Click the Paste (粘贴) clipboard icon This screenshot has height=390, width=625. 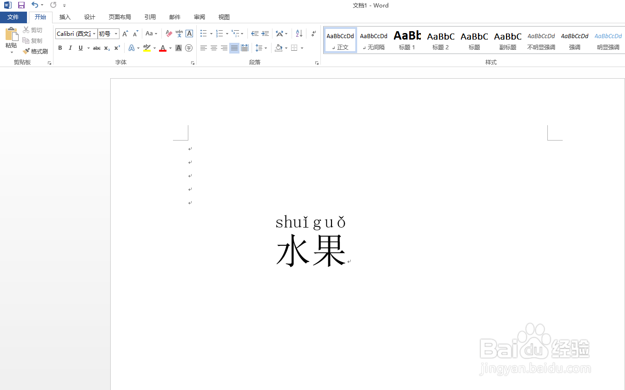point(11,34)
